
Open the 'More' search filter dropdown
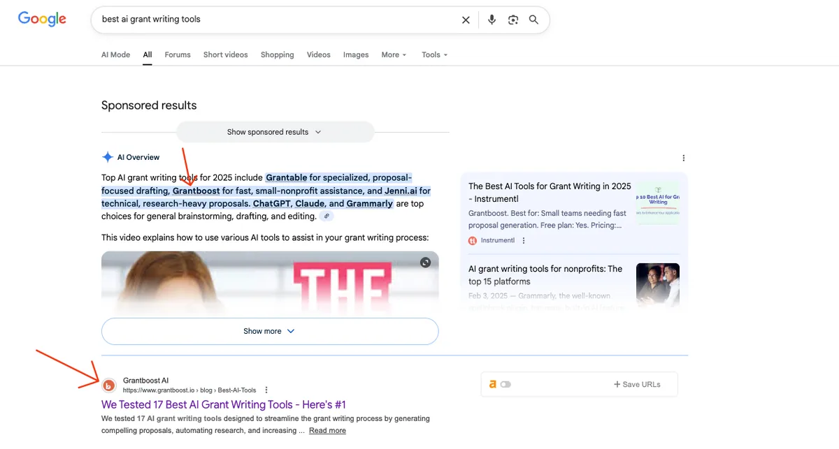tap(394, 54)
